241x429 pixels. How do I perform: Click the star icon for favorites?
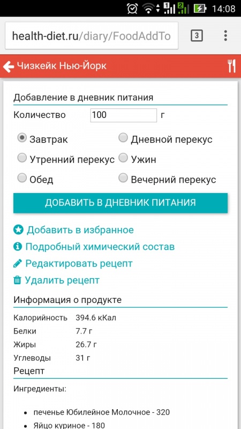click(x=19, y=230)
